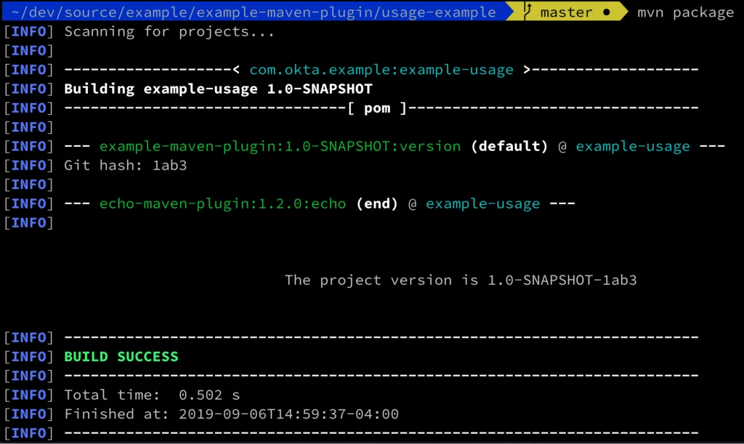This screenshot has height=444, width=744.
Task: Click the BUILD SUCCESS message
Action: coord(121,356)
